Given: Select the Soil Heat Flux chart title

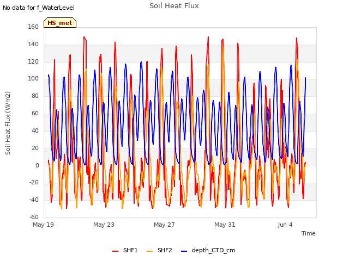Looking at the screenshot, I should [174, 6].
